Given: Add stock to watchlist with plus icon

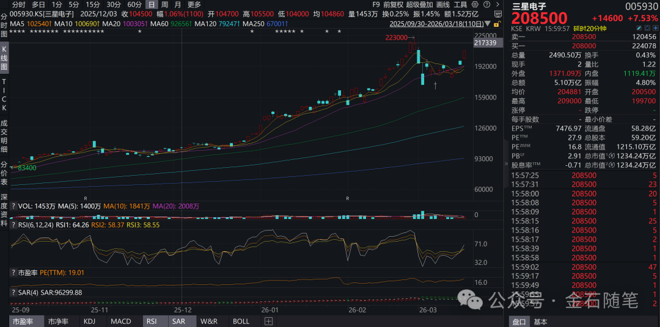Looking at the screenshot, I should (655, 28).
